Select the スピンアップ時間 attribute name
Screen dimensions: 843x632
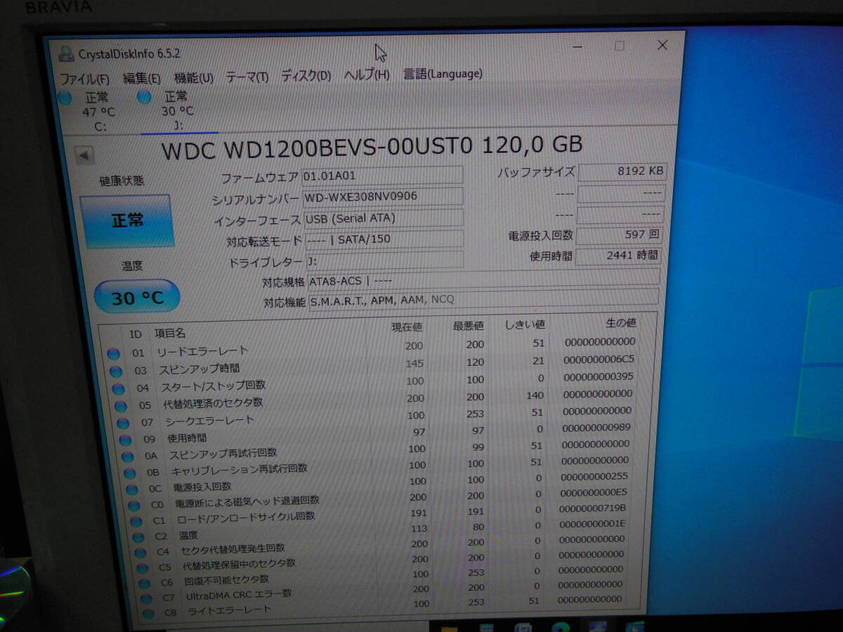(199, 368)
